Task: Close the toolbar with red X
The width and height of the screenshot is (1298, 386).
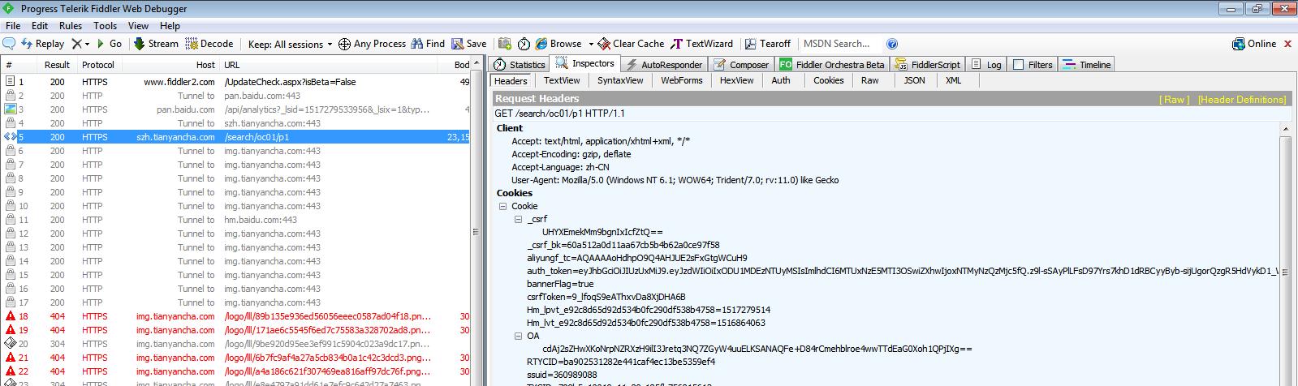Action: [x=1287, y=44]
